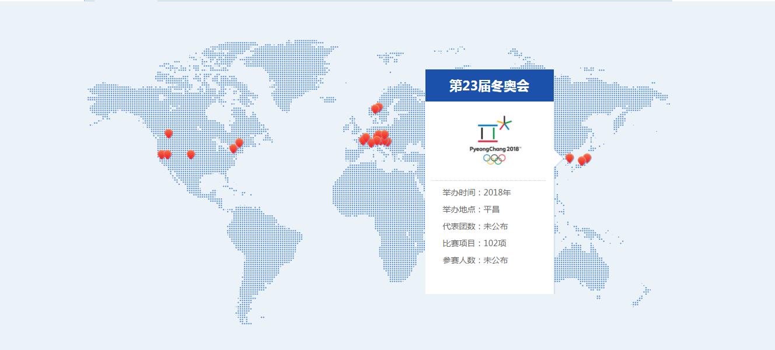Click the 代表团数：未公布 line

[x=475, y=226]
